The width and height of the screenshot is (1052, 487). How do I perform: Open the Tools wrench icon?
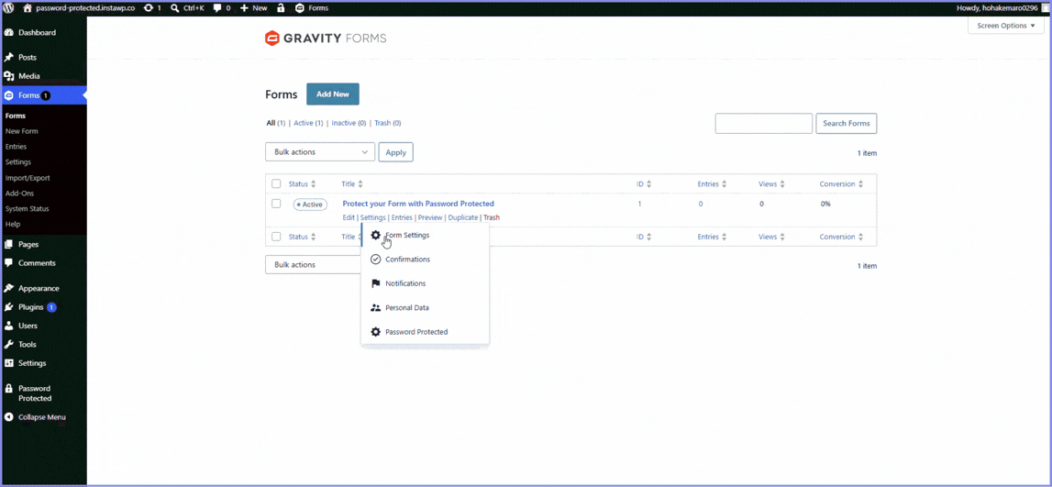pos(9,344)
